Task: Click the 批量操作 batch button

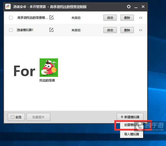Action: pos(38,117)
